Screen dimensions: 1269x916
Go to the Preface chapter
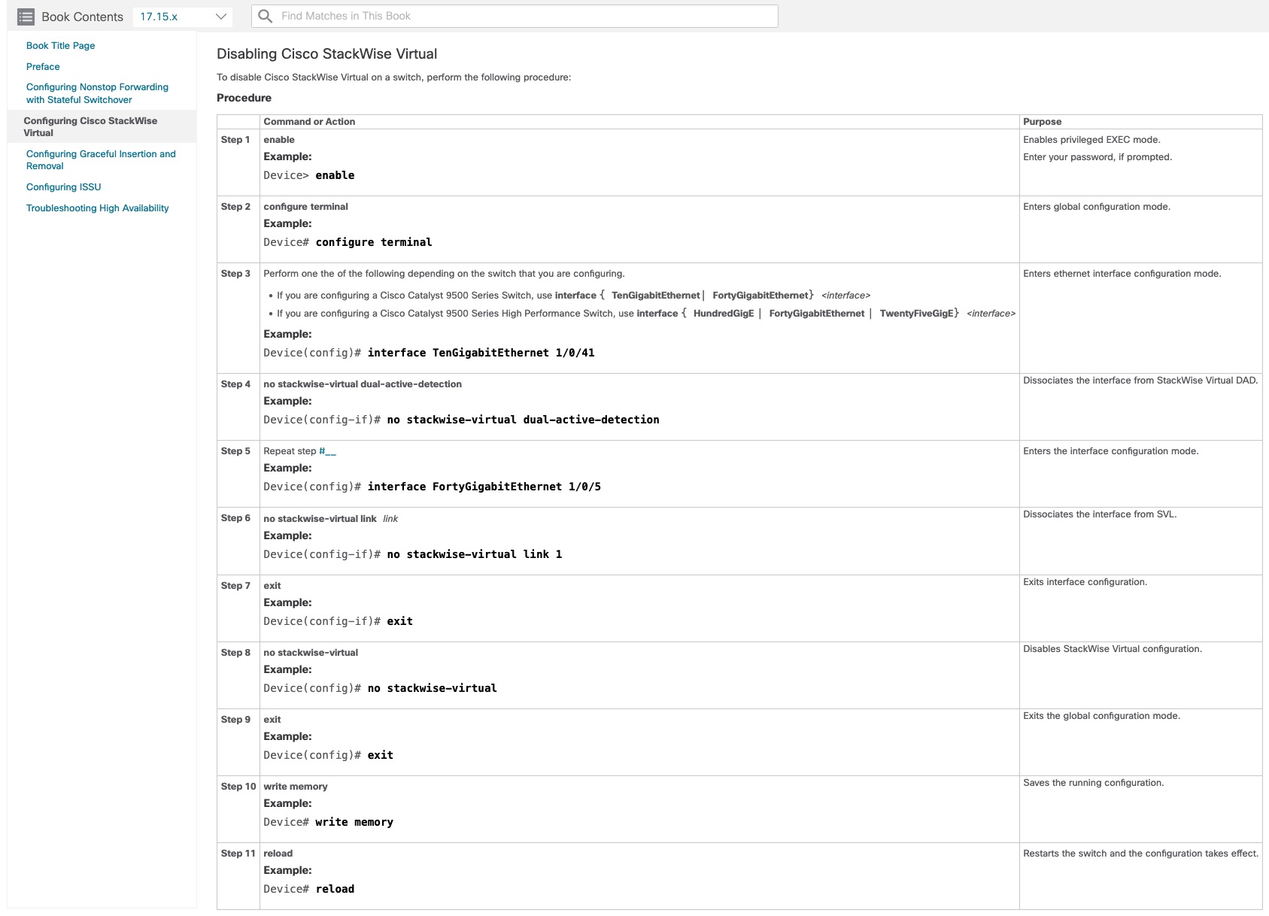click(x=43, y=67)
